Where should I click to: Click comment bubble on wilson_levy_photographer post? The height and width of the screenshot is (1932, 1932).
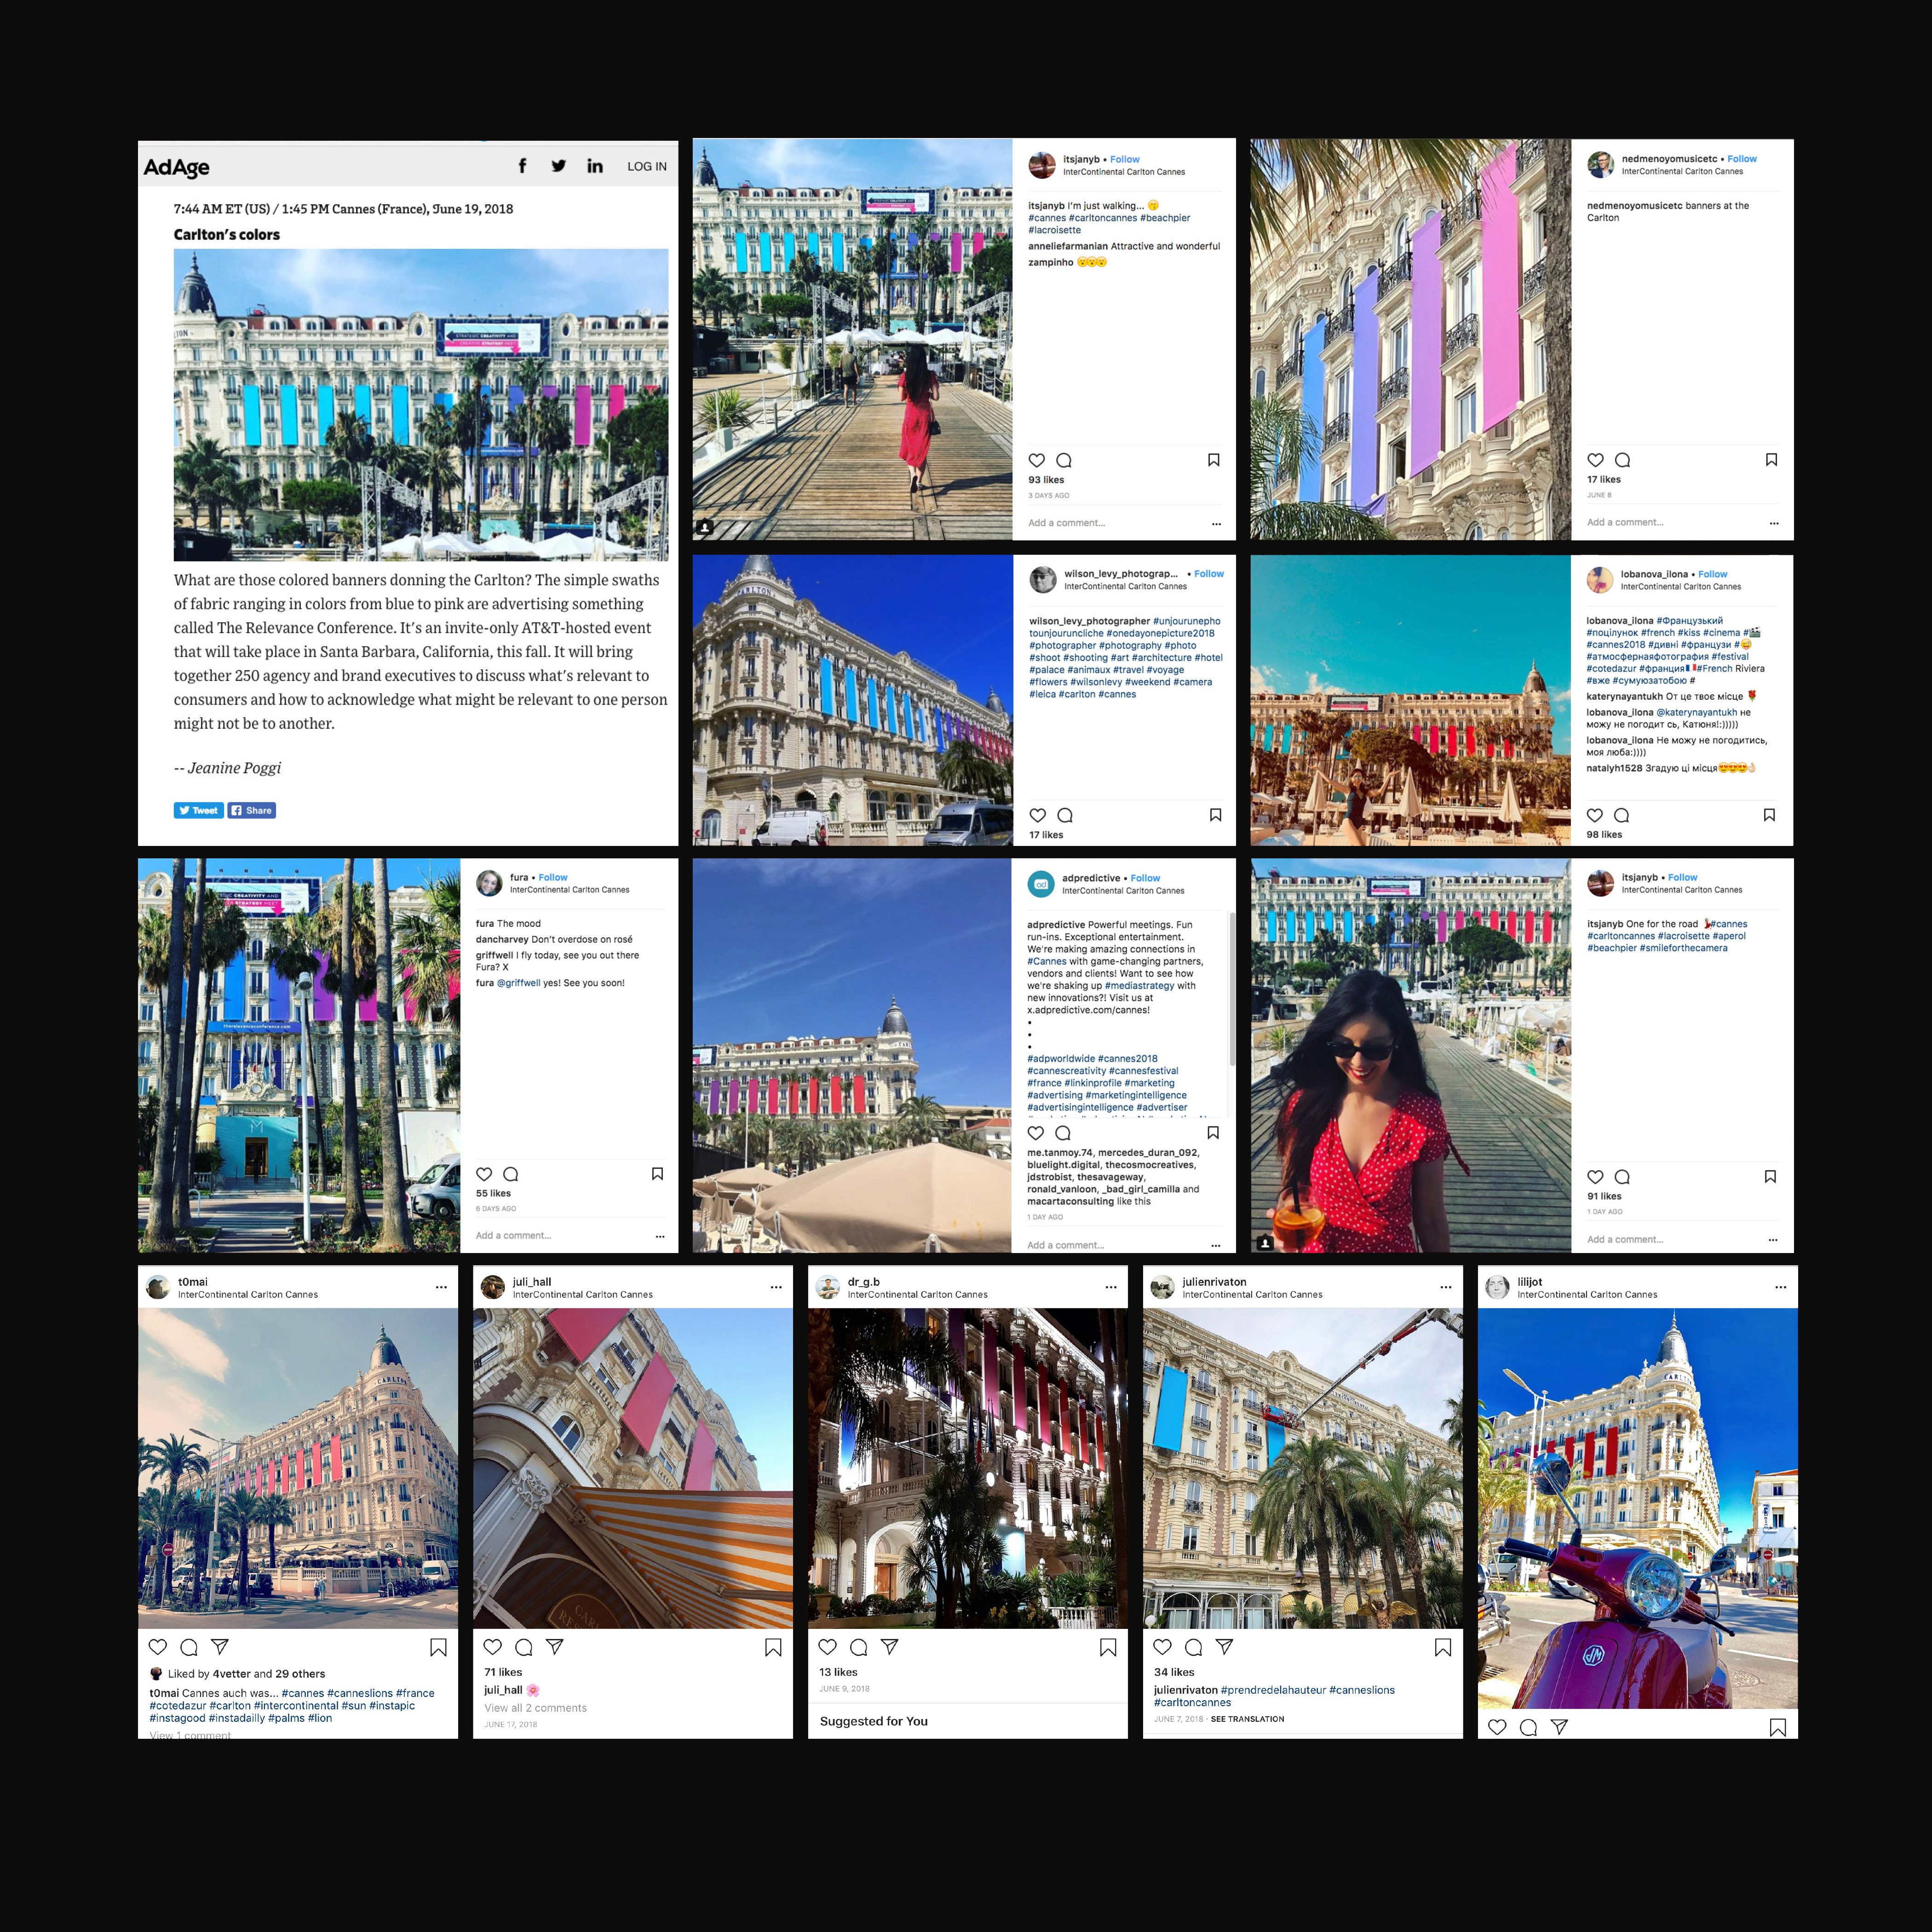(1065, 815)
